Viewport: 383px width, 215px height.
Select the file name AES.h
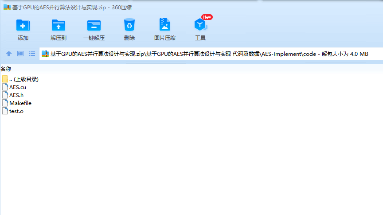16,95
